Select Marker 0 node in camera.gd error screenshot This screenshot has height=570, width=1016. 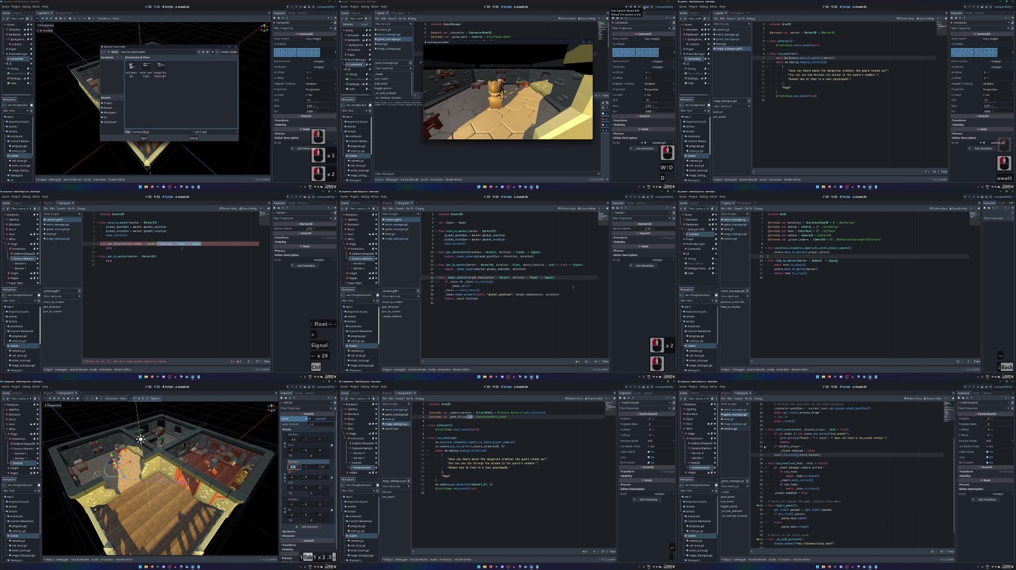click(20, 263)
